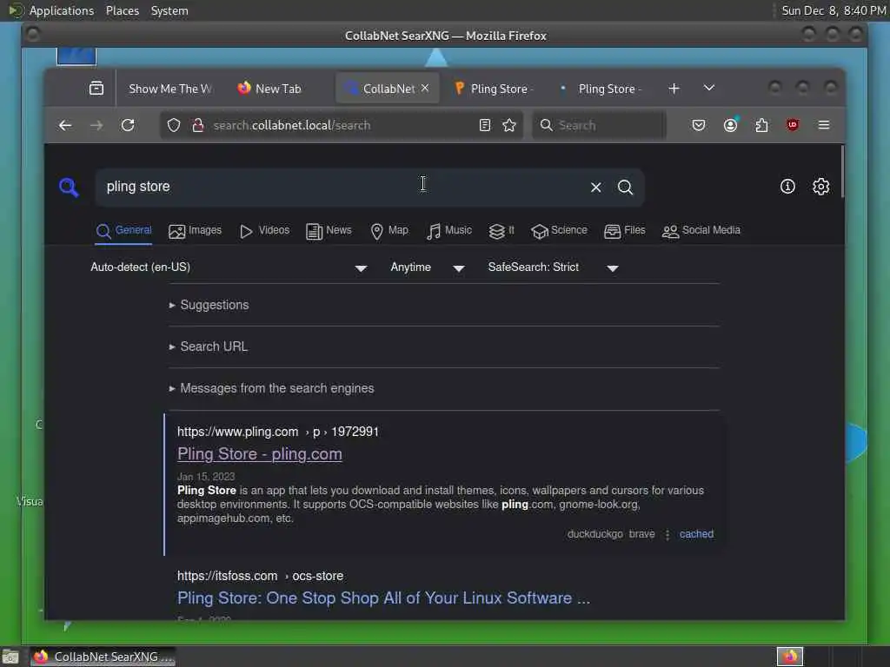Open cached version of pling result

tap(696, 534)
